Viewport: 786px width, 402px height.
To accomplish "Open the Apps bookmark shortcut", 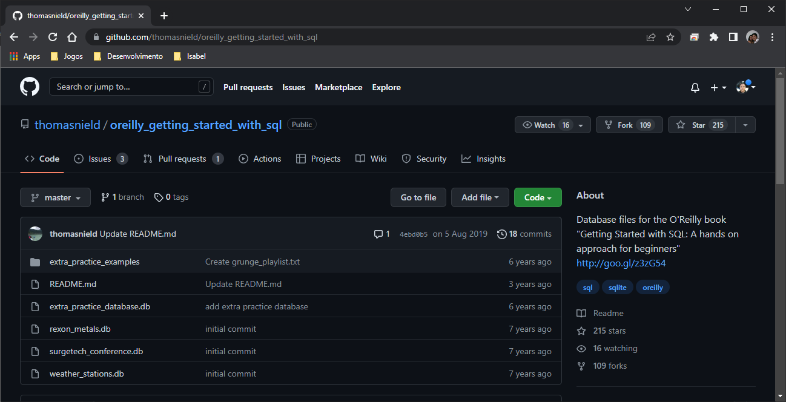I will tap(25, 56).
